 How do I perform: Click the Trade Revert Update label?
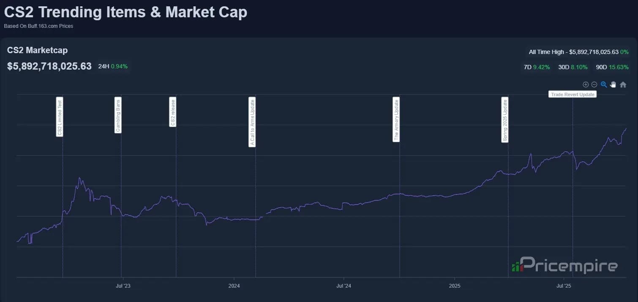click(x=573, y=94)
